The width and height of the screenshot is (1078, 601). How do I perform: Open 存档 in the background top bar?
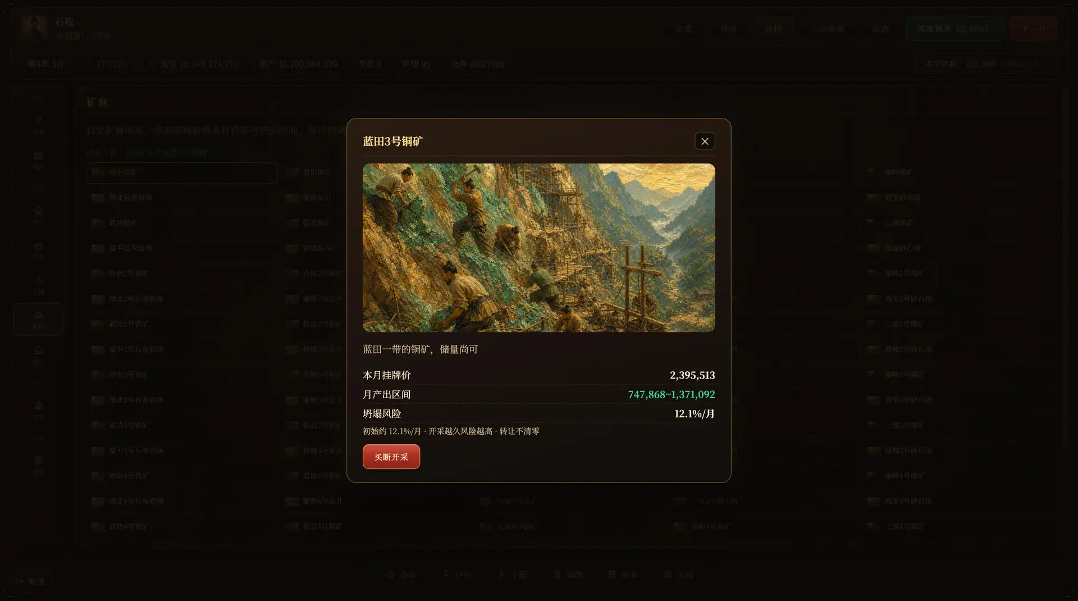point(774,29)
